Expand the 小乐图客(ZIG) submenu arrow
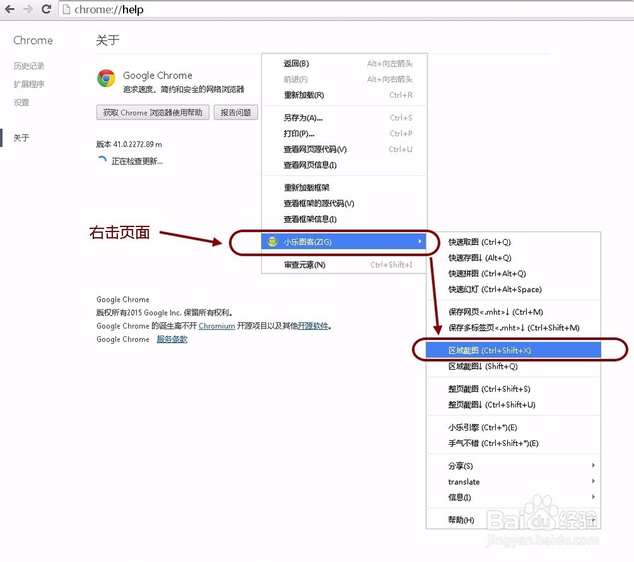Screen dimensions: 634x562 click(x=420, y=242)
